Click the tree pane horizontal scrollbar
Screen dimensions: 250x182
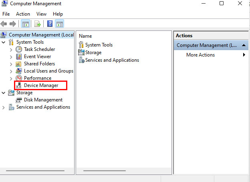35,171
